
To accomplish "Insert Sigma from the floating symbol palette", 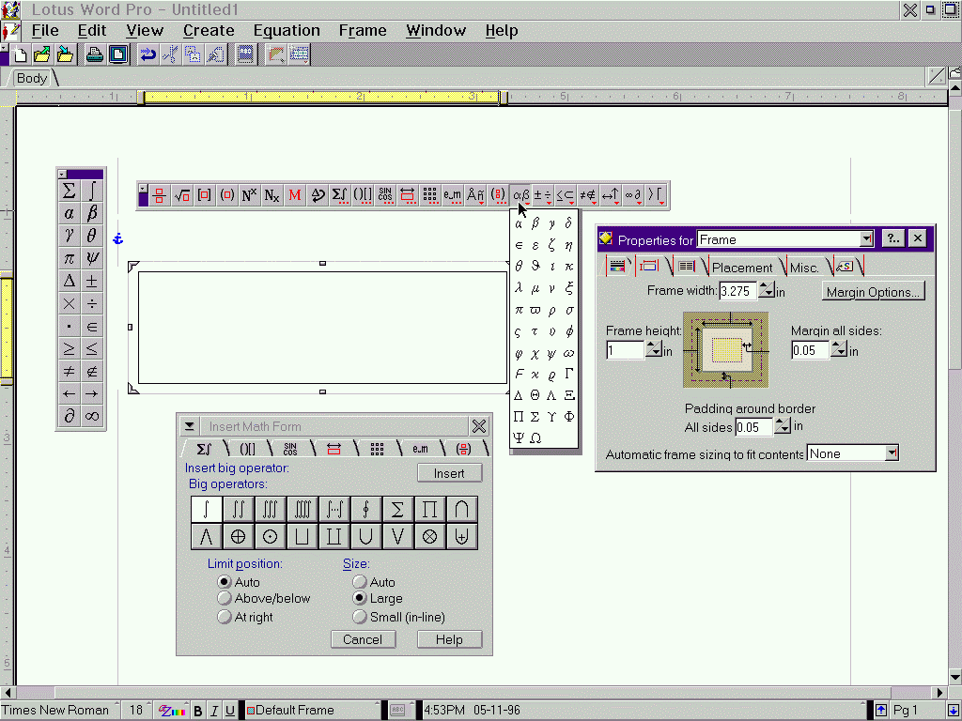I will (x=69, y=191).
